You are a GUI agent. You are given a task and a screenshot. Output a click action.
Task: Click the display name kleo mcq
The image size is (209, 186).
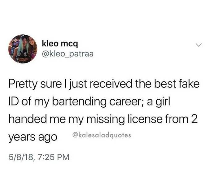pyautogui.click(x=60, y=44)
